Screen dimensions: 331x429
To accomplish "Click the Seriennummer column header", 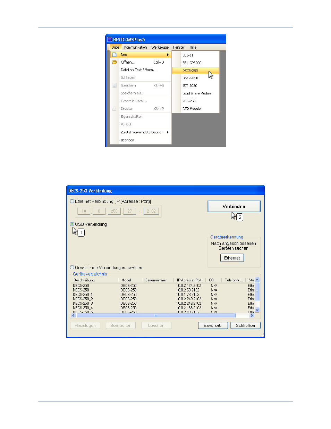I will 158,280.
